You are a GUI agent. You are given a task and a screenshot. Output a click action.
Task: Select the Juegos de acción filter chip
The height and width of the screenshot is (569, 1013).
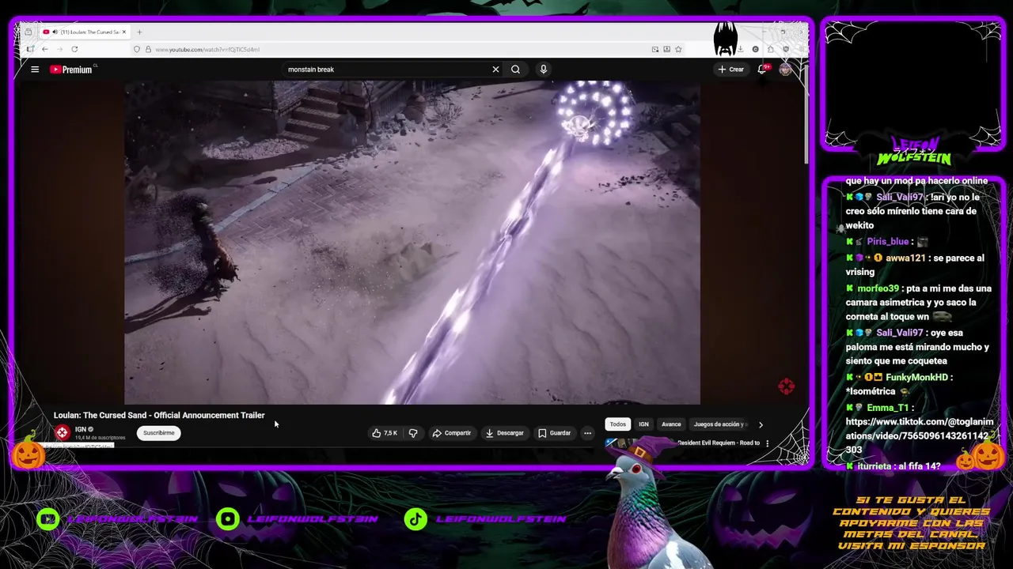719,424
